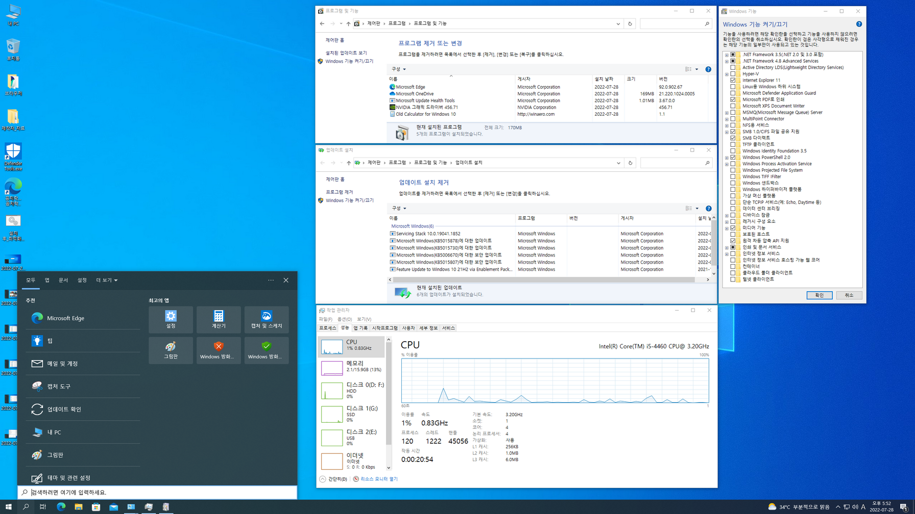Screen dimensions: 915x514
Task: Expand .NET Framework 3.5 tree node
Action: 727,55
